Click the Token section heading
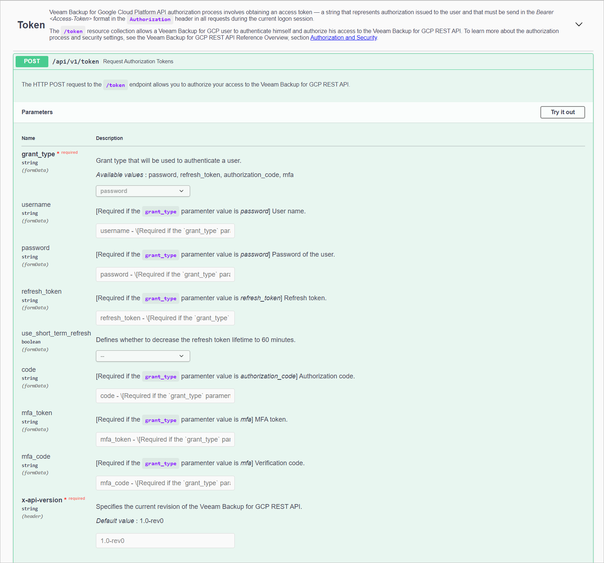Image resolution: width=604 pixels, height=563 pixels. coord(31,25)
